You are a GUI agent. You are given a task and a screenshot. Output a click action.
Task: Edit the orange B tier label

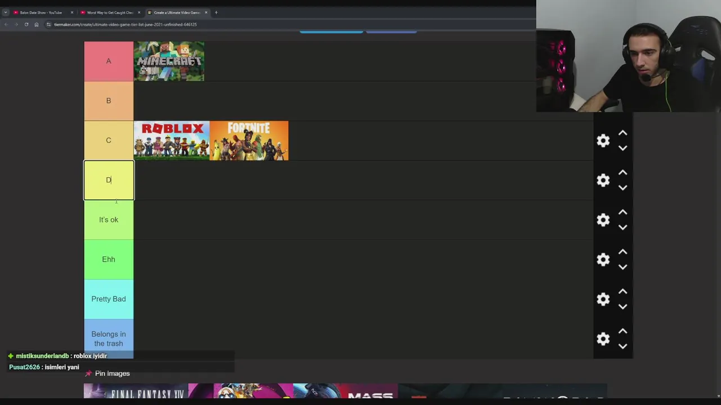pyautogui.click(x=109, y=101)
